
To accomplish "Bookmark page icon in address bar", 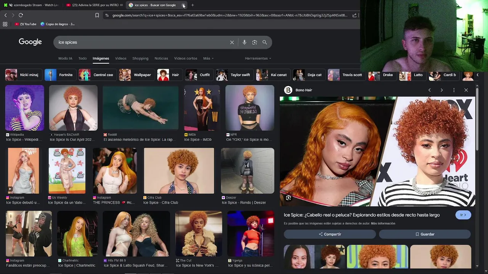I will (97, 15).
